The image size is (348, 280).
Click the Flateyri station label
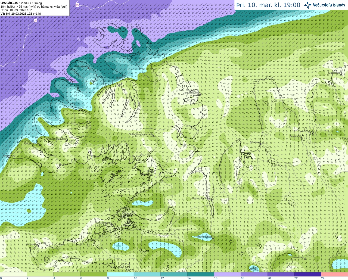(x=69, y=80)
